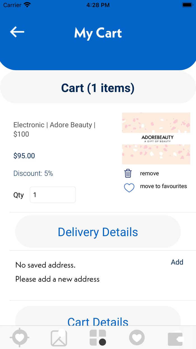
Task: Click 'move to favourites' text
Action: [x=164, y=186]
